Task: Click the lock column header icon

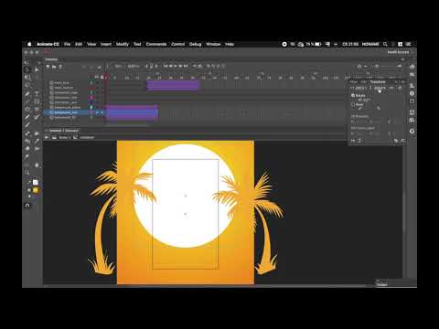Action: pos(102,77)
